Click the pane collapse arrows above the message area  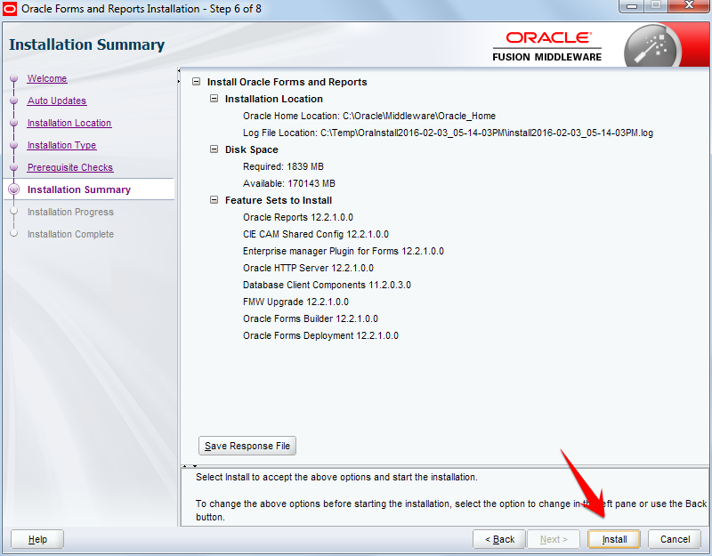(190, 465)
